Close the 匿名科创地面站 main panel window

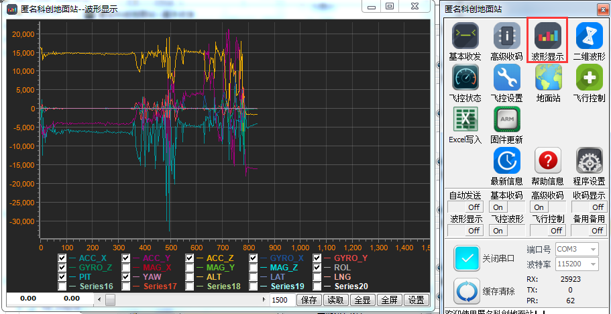[602, 9]
